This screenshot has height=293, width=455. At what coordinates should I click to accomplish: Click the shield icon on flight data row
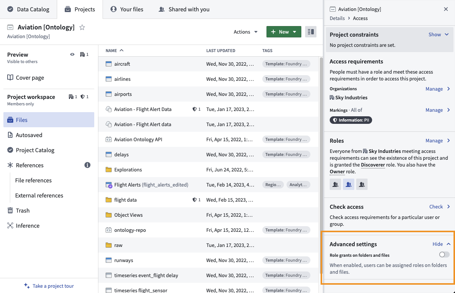195,200
